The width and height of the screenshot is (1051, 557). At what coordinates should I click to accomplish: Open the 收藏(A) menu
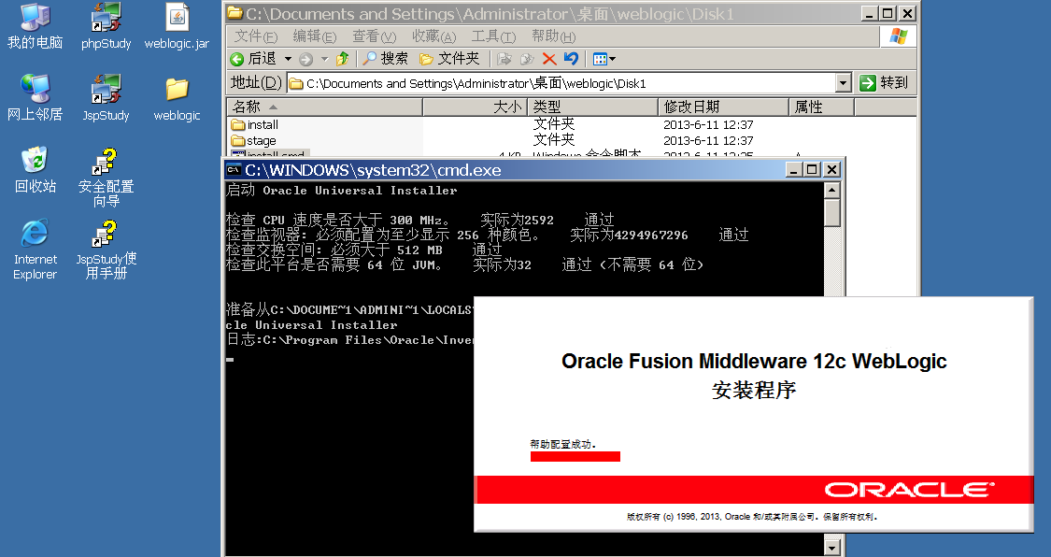(433, 36)
